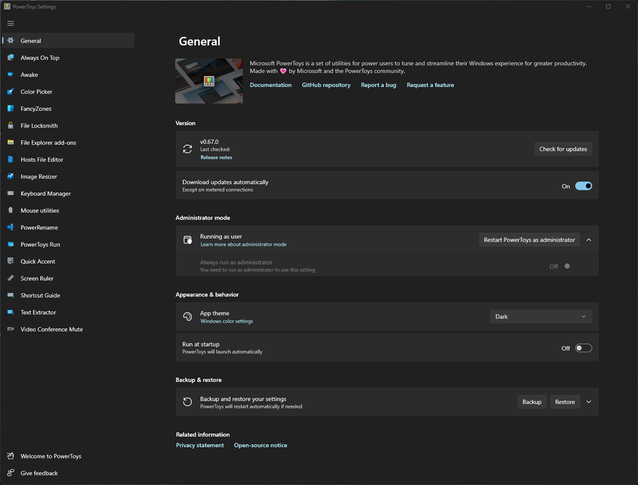Click the v0.67.0 version text
638x485 pixels.
pyautogui.click(x=209, y=142)
